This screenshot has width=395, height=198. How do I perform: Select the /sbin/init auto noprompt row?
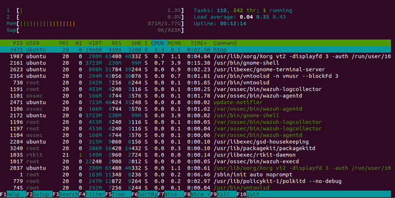pos(195,175)
